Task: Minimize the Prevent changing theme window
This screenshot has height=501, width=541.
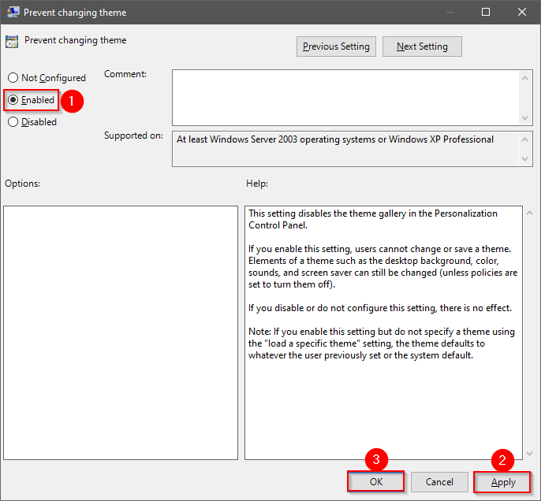Action: [x=450, y=13]
